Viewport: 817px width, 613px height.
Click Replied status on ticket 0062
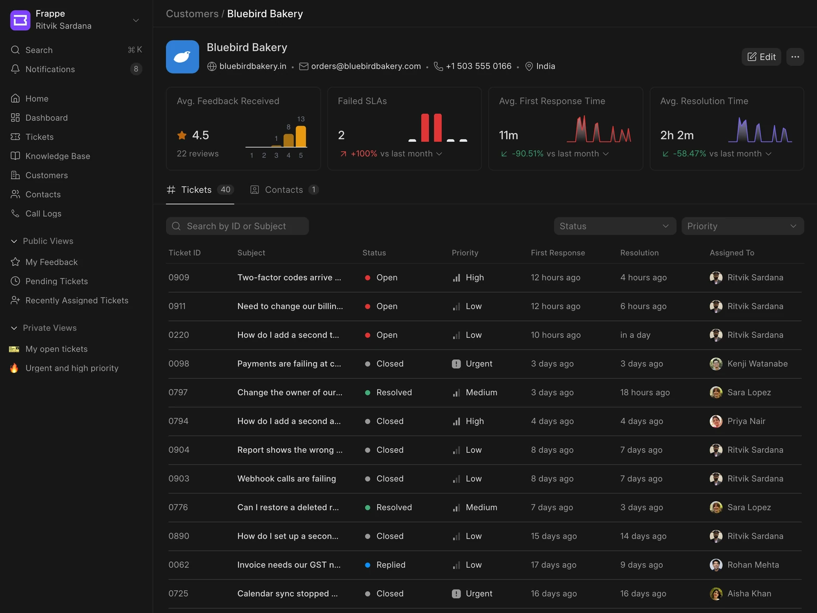[385, 565]
